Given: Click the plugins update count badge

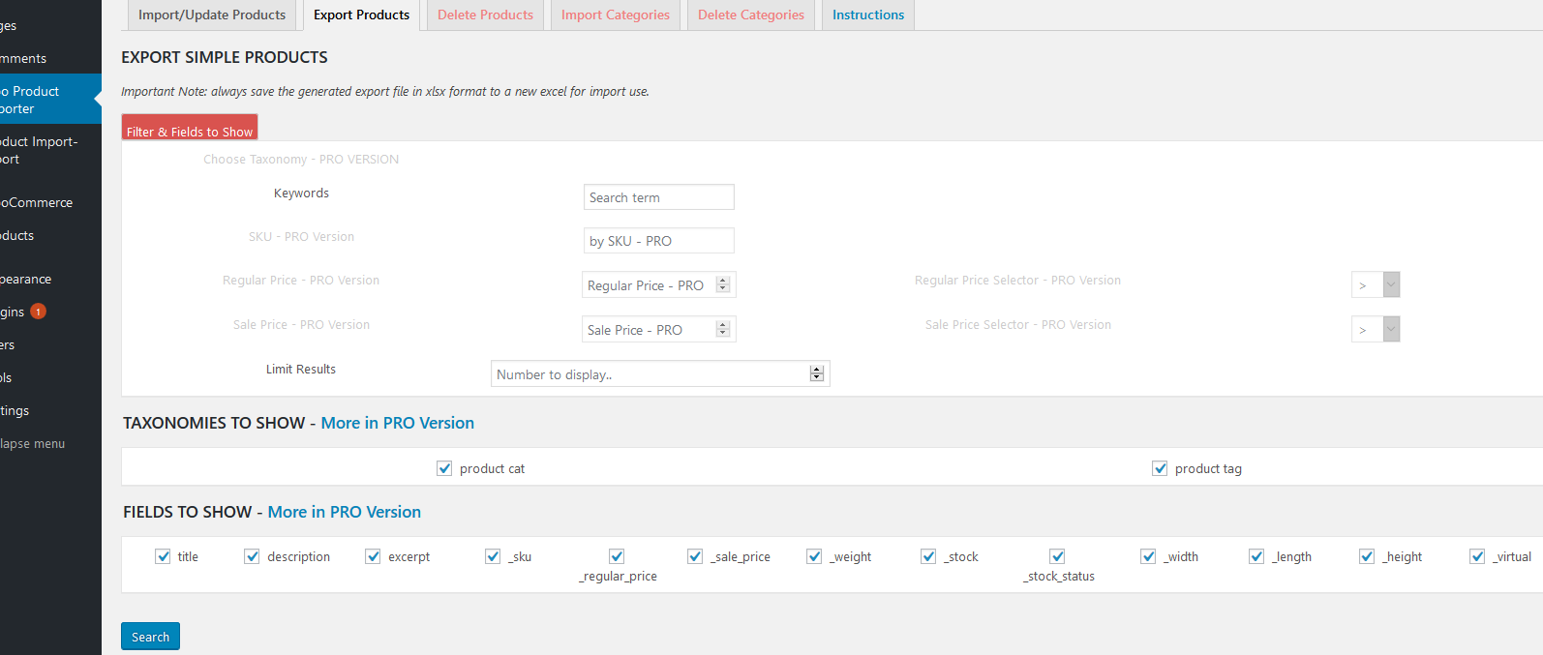Looking at the screenshot, I should pyautogui.click(x=38, y=312).
